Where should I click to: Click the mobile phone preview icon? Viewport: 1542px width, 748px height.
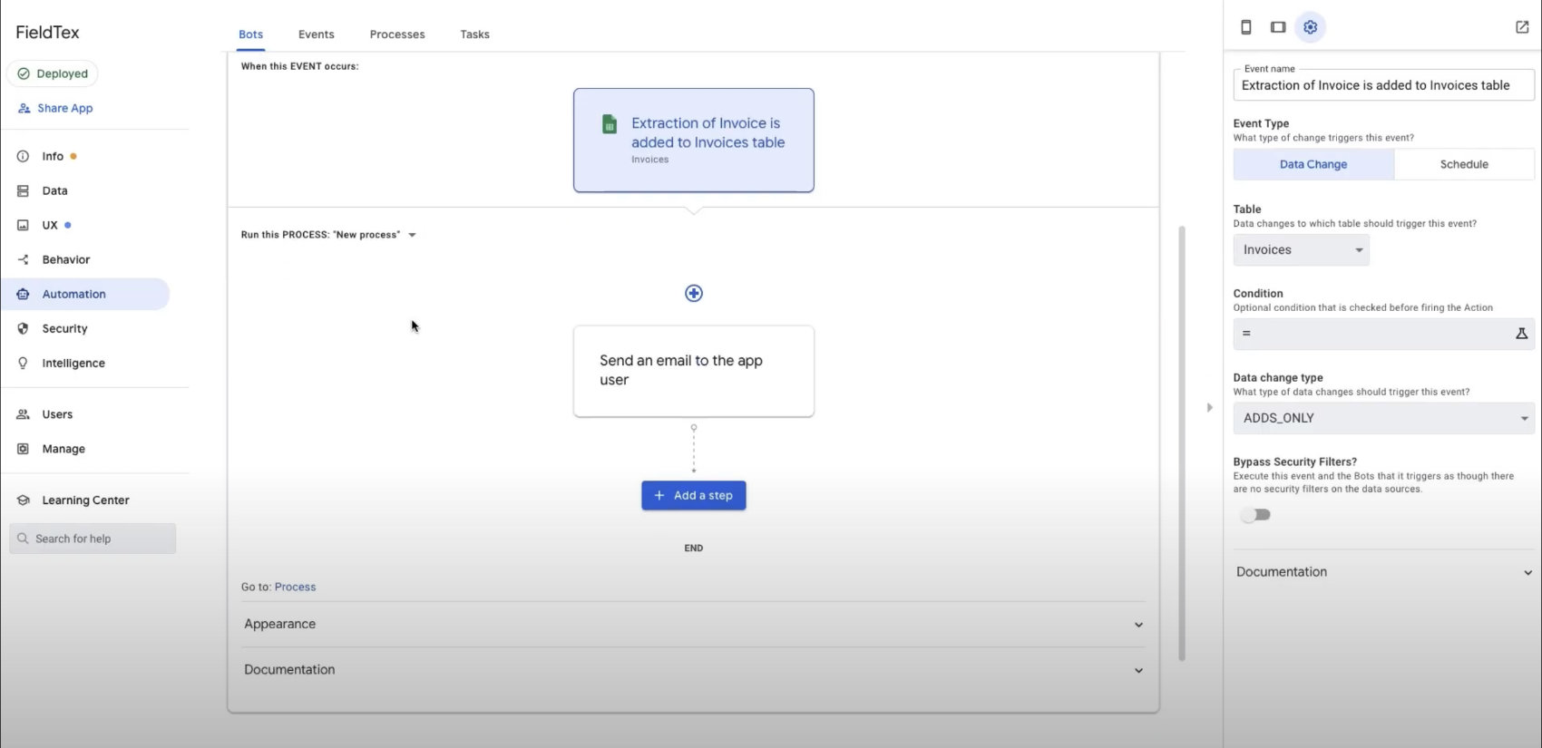click(x=1246, y=27)
